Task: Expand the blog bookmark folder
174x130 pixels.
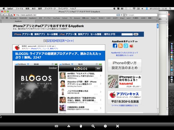Action: click(x=122, y=18)
